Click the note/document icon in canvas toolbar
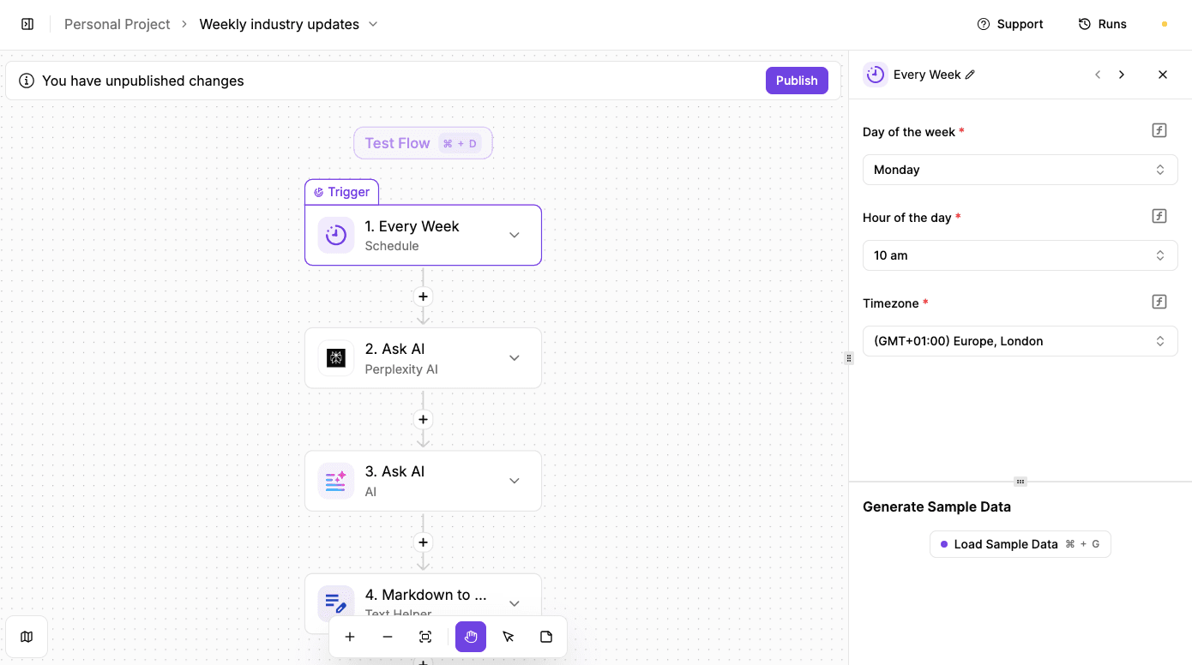The image size is (1192, 665). pos(545,637)
